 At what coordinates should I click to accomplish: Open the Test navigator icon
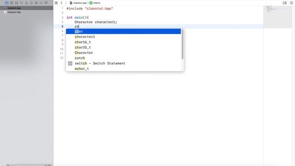(31, 3)
